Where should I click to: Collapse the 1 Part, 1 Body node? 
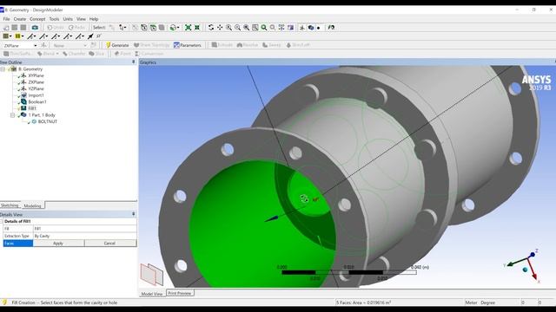point(13,115)
